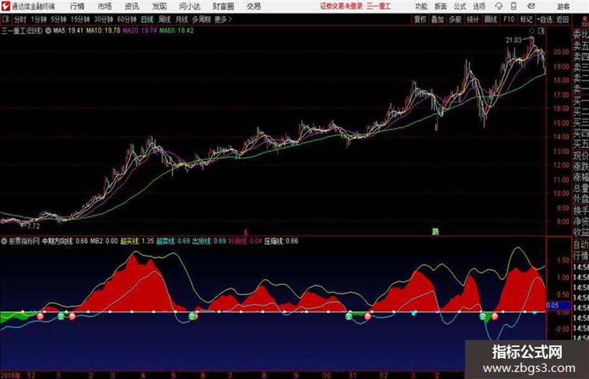Image resolution: width=589 pixels, height=379 pixels.
Task: Open the 市场 menu
Action: pyautogui.click(x=105, y=6)
